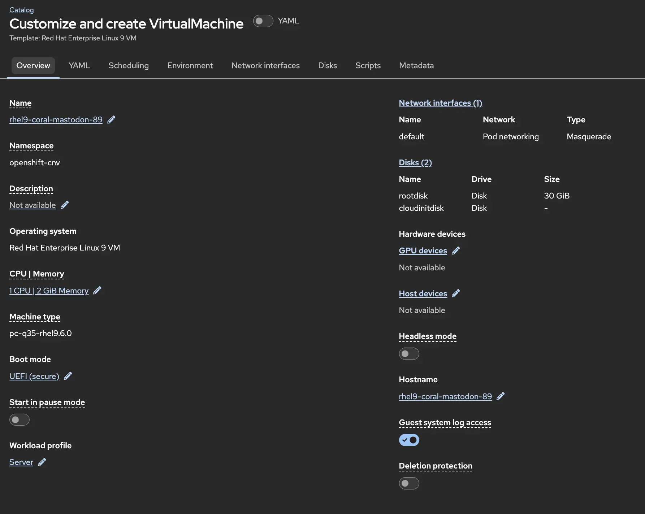Open the Network interfaces tab

(265, 65)
